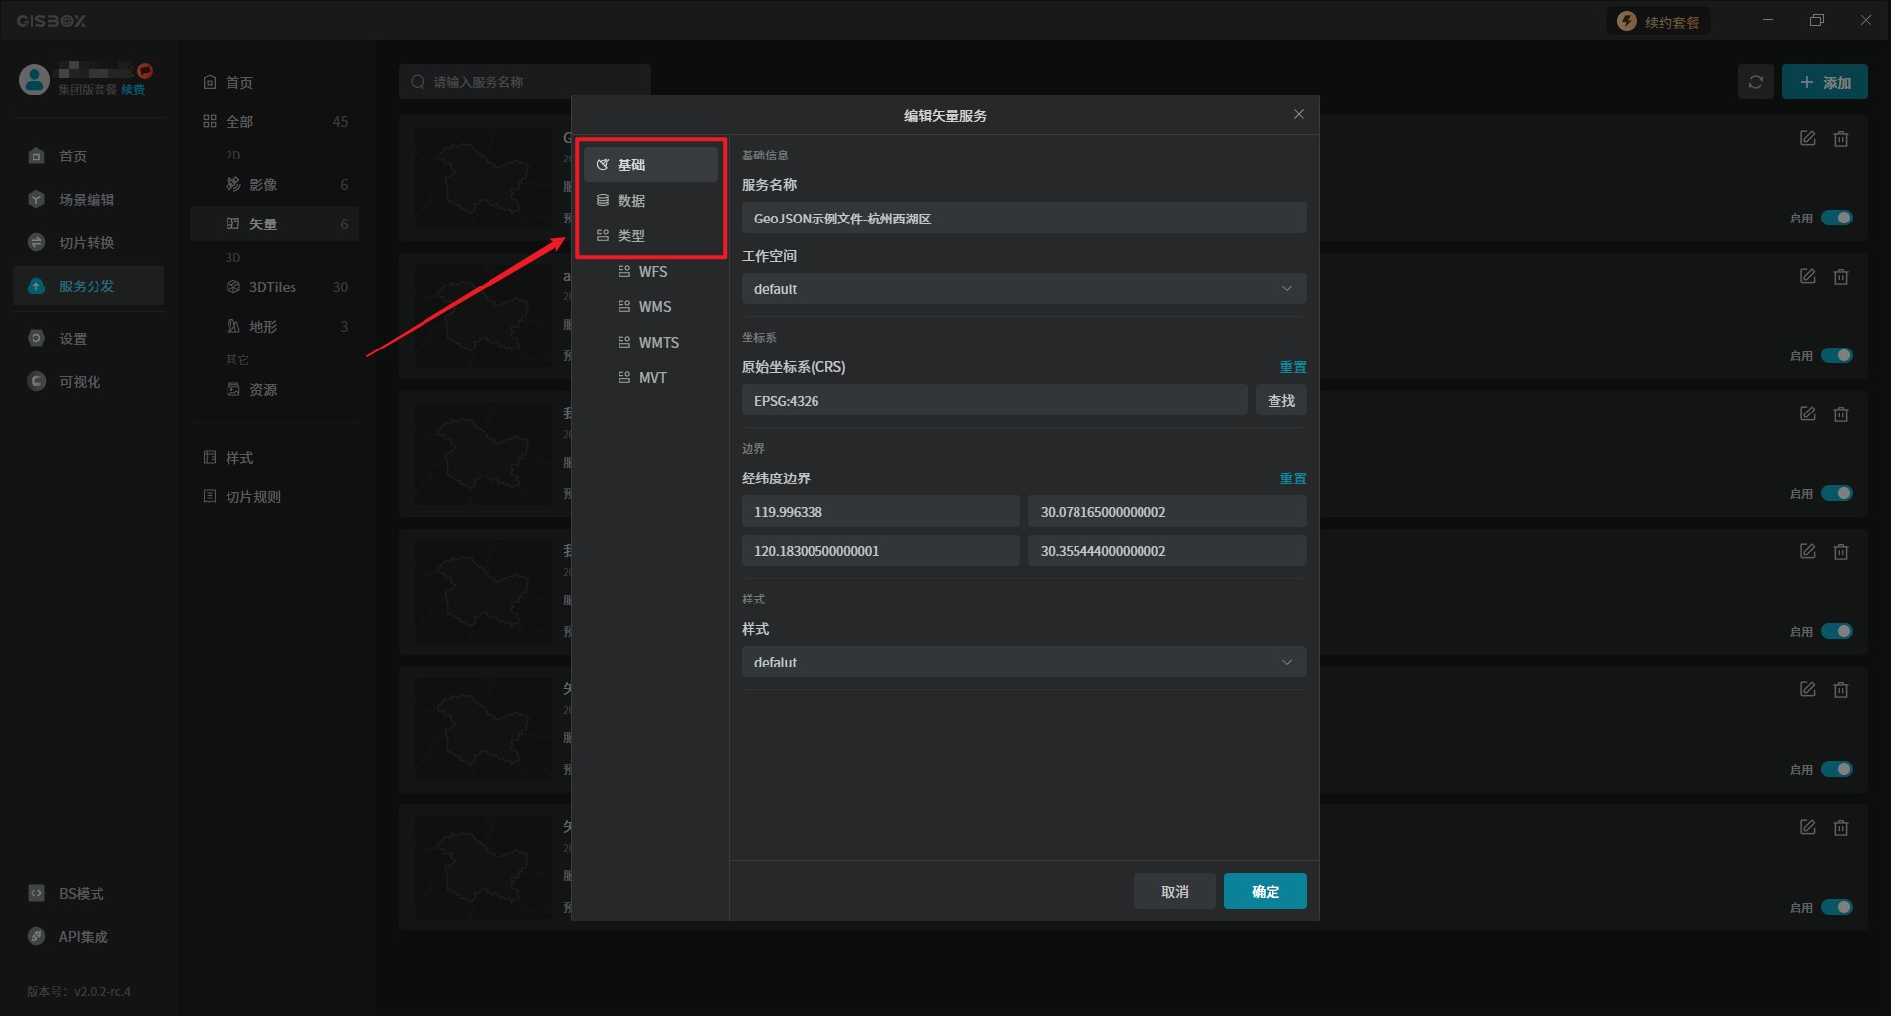Open the 切片转换 sidebar item
This screenshot has width=1891, height=1016.
[x=86, y=243]
